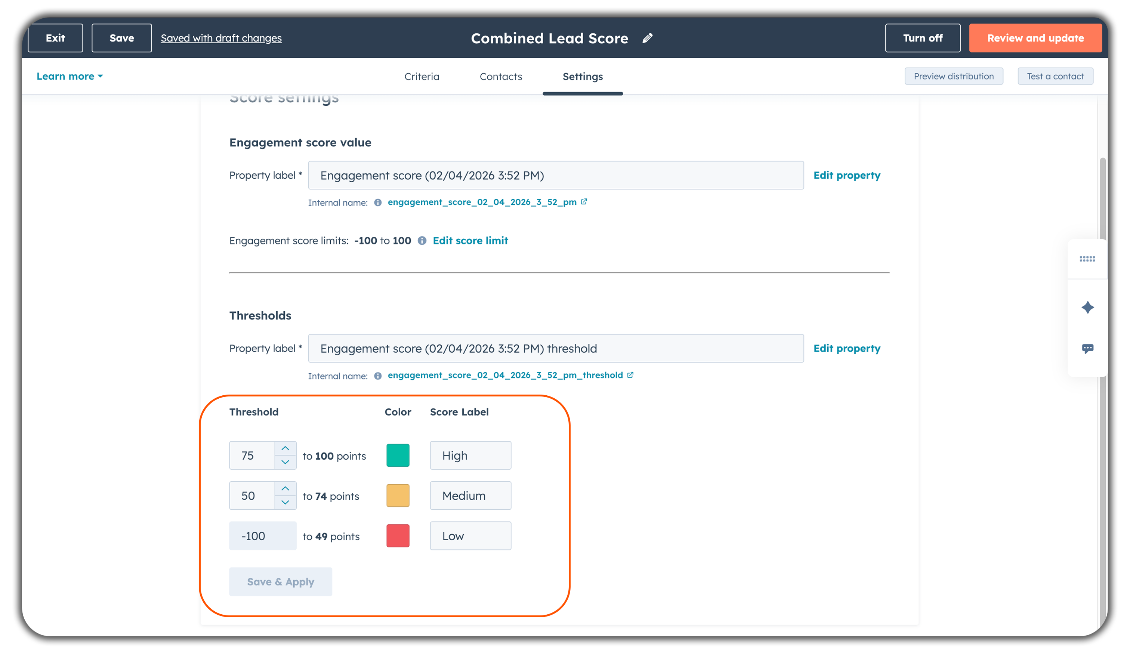Click info icon beside Engagement score limits

tap(422, 241)
